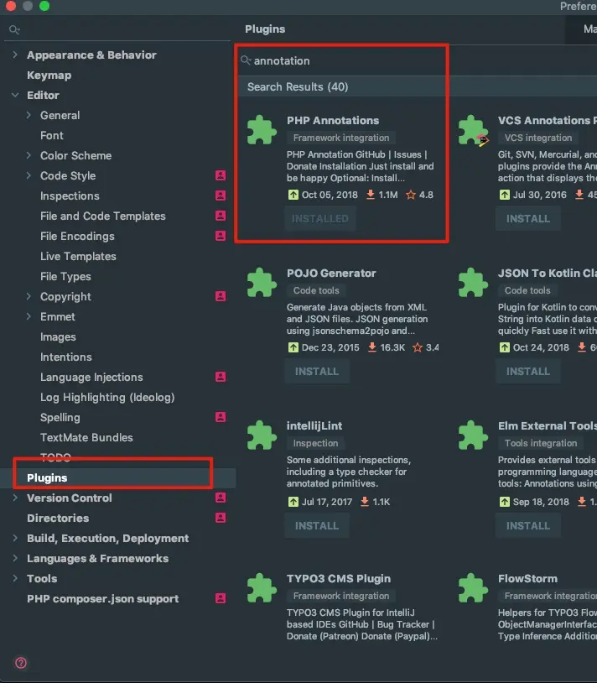This screenshot has width=597, height=683.
Task: Click the intellijLint plugin icon
Action: [262, 436]
